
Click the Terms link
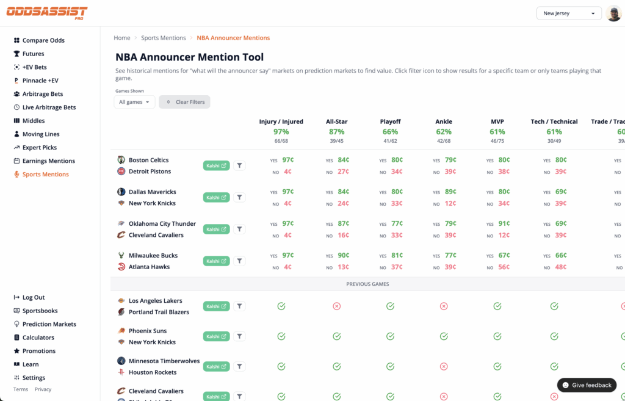21,389
